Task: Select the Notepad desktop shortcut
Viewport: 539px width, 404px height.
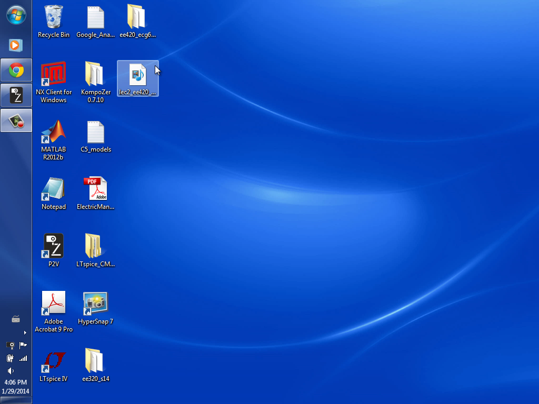Action: tap(54, 194)
